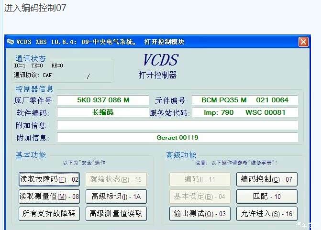This screenshot has height=230, width=321.
Task: Click the VCDS title bar app icon
Action: coord(10,42)
